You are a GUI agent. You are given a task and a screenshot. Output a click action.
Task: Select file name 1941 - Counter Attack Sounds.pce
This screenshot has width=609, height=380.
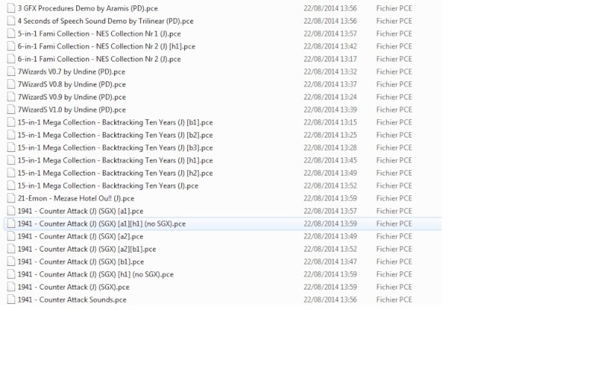point(72,299)
